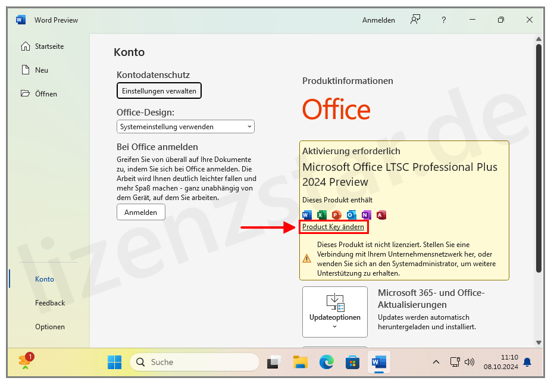Open the notification bell icon

click(527, 362)
